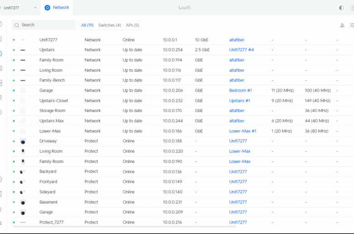Click the Backyard bullet camera icon
This screenshot has height=234, width=354.
23,172
